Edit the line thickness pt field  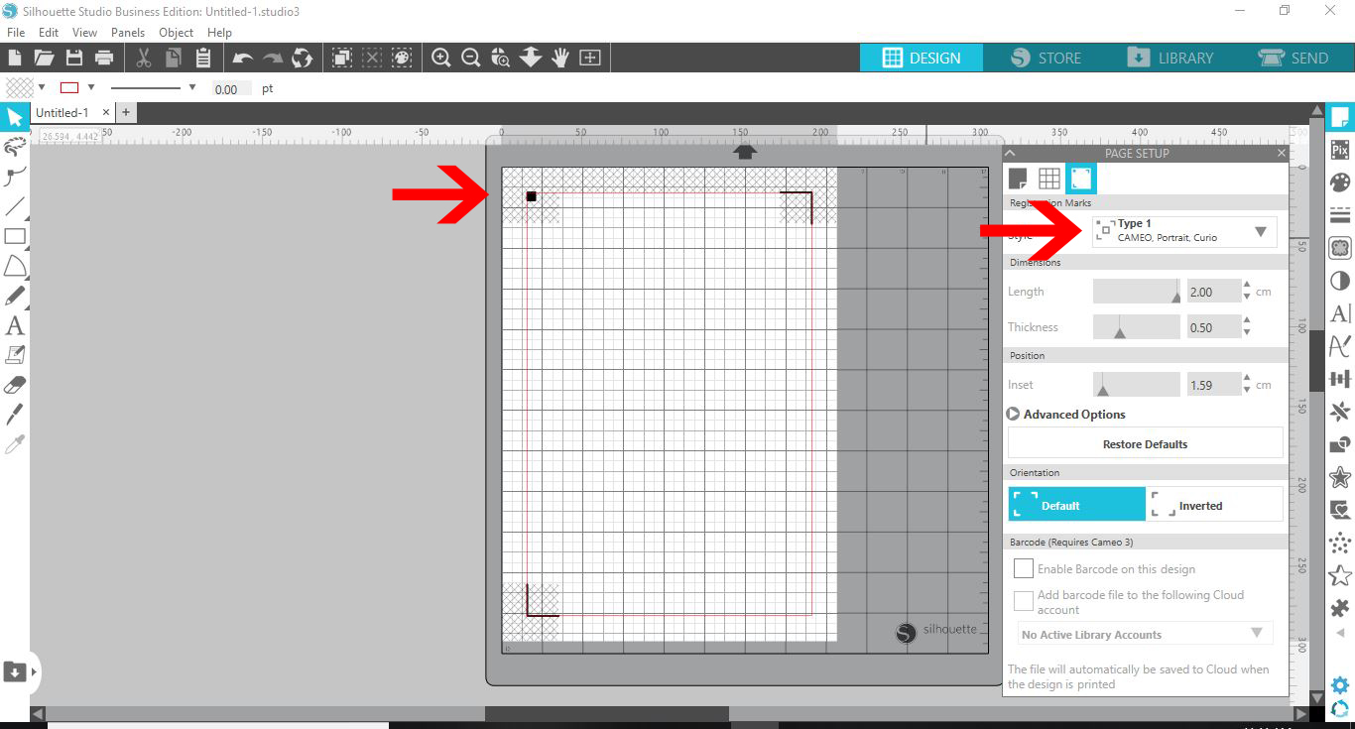[232, 88]
